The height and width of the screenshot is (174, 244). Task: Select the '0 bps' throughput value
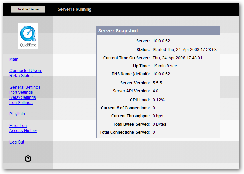[158, 116]
